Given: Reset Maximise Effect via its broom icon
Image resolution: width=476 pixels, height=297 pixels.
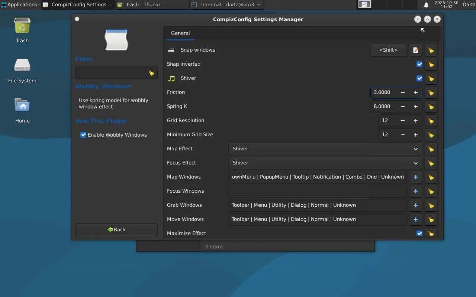Looking at the screenshot, I should (x=431, y=233).
